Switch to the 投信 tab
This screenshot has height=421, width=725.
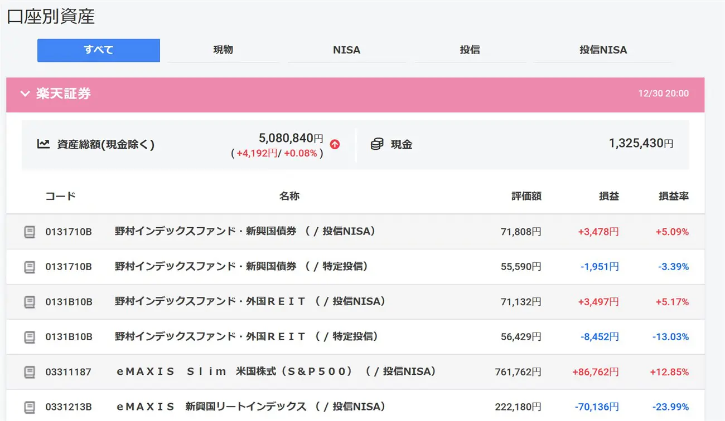470,50
